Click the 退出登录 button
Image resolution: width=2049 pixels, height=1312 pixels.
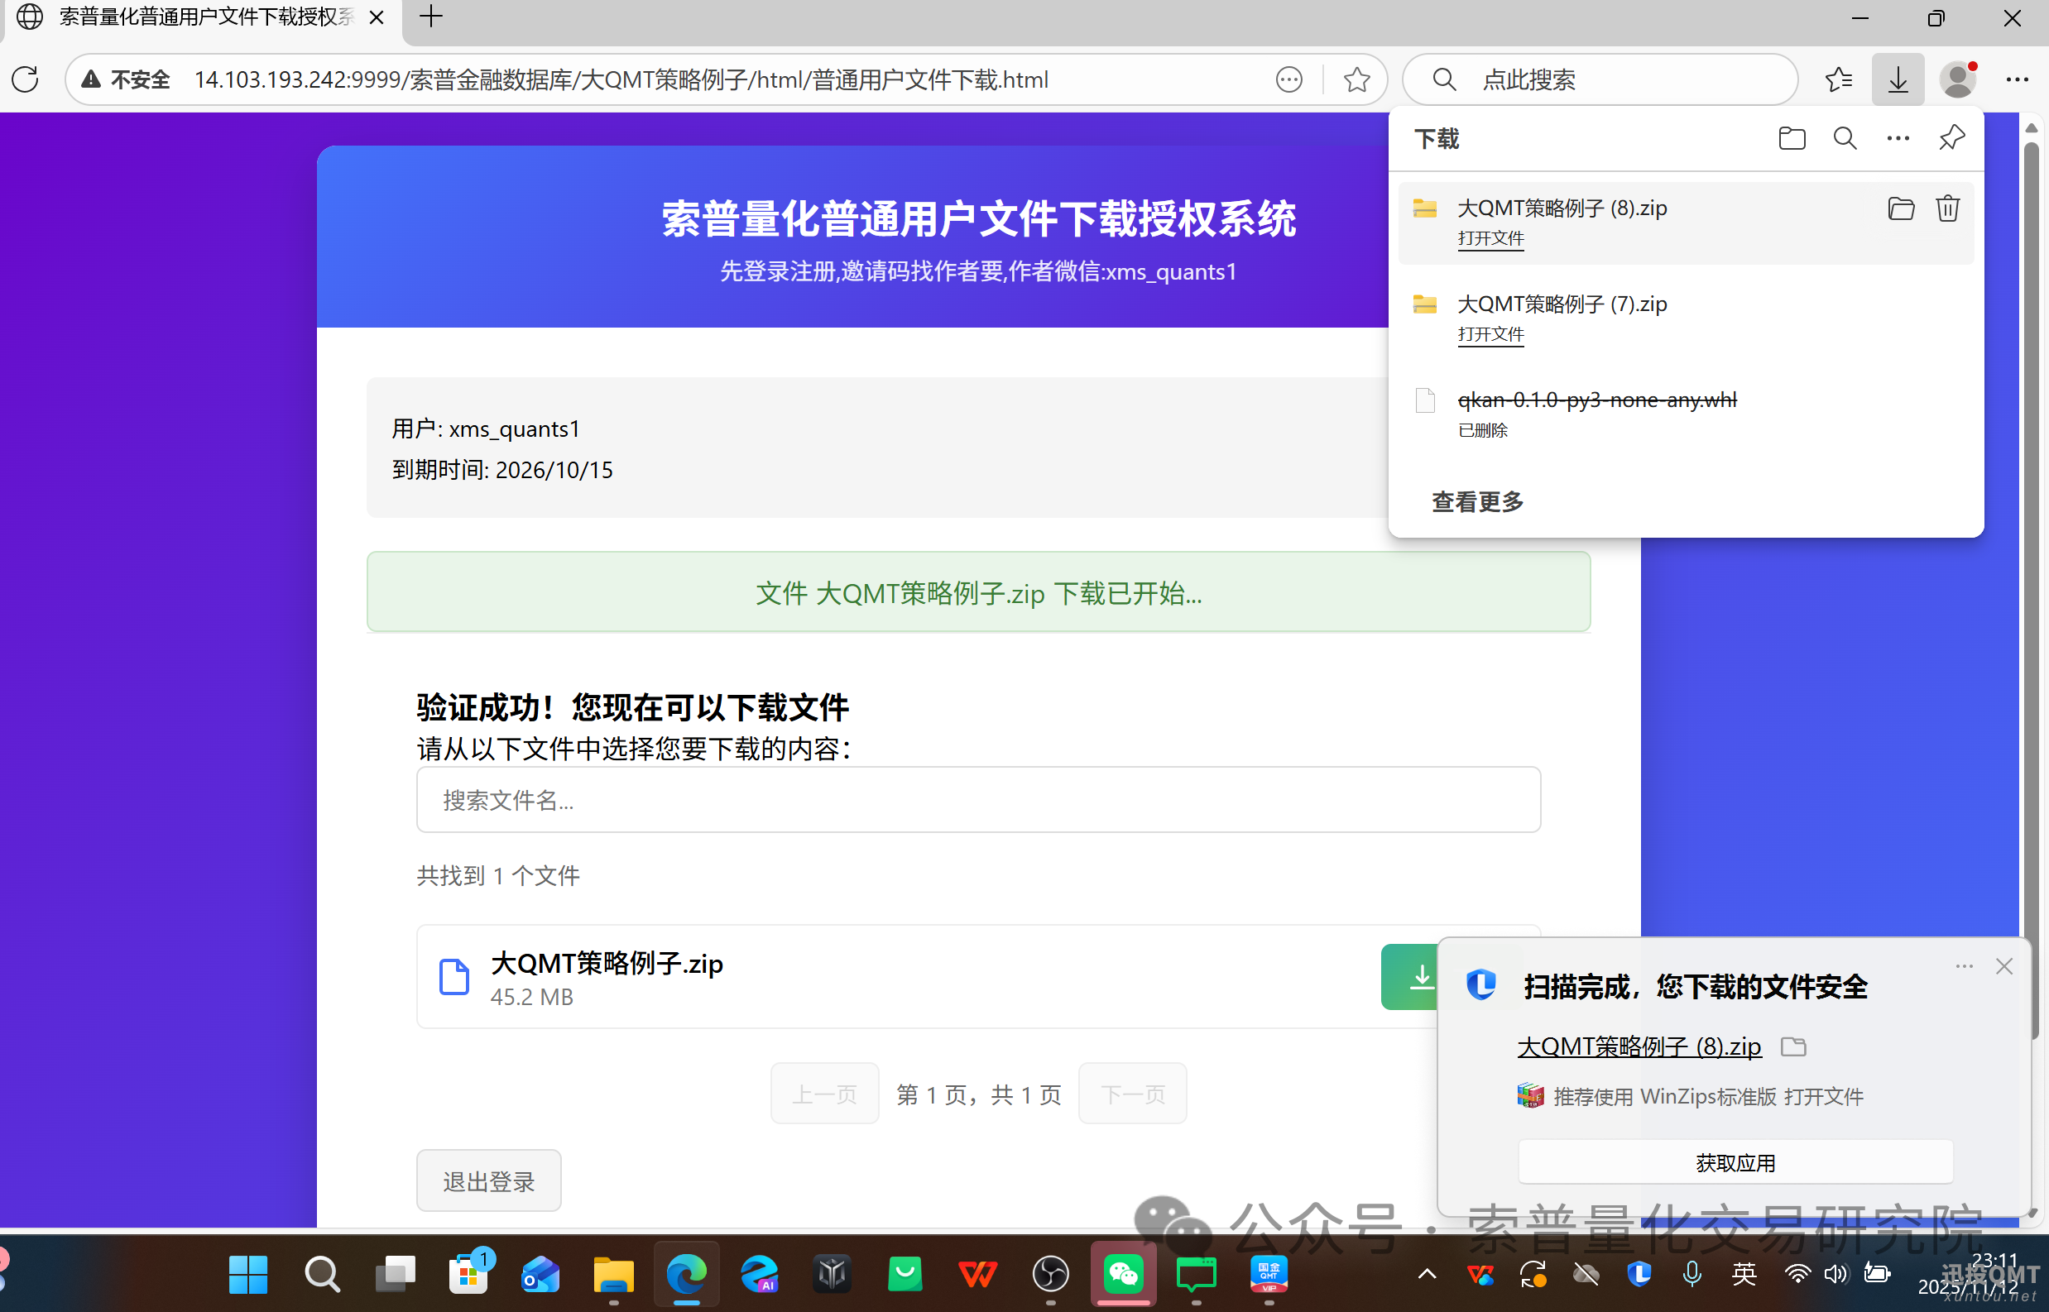click(x=488, y=1180)
